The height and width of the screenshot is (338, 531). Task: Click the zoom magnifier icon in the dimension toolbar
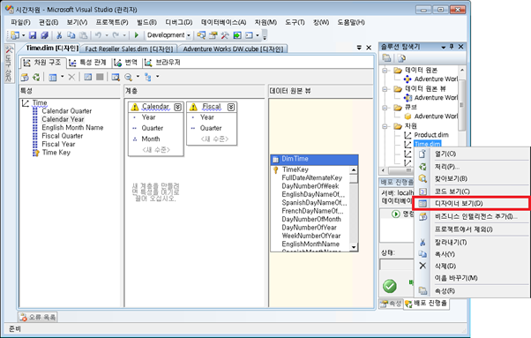[128, 77]
